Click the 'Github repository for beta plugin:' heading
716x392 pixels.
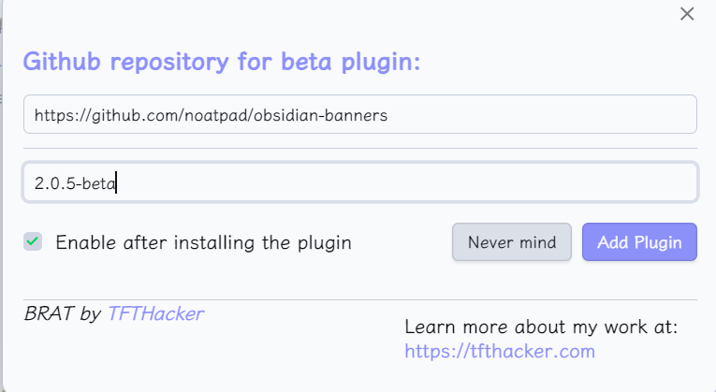click(222, 63)
